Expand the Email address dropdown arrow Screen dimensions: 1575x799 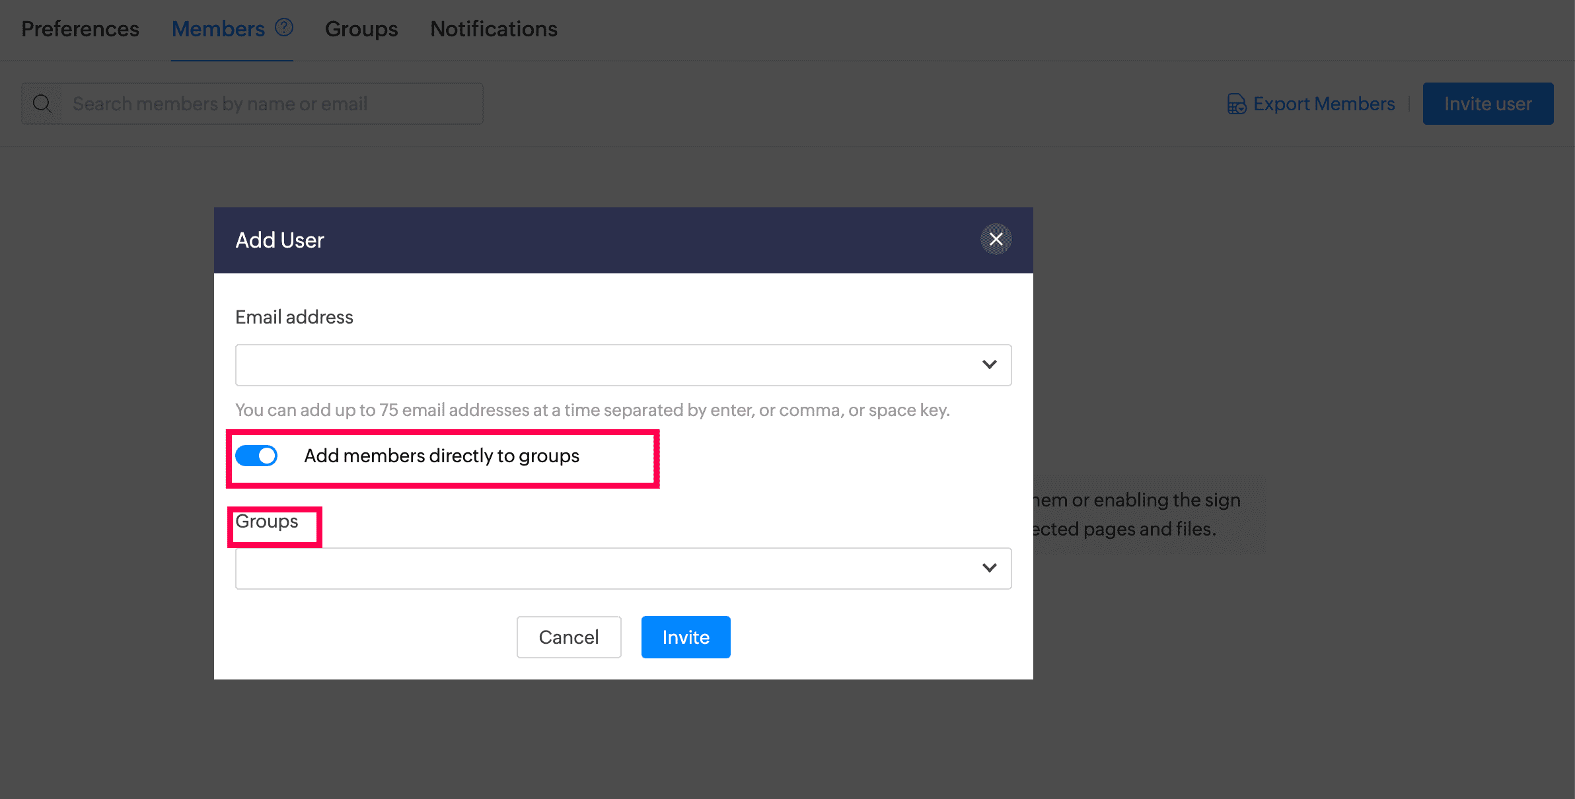click(989, 365)
